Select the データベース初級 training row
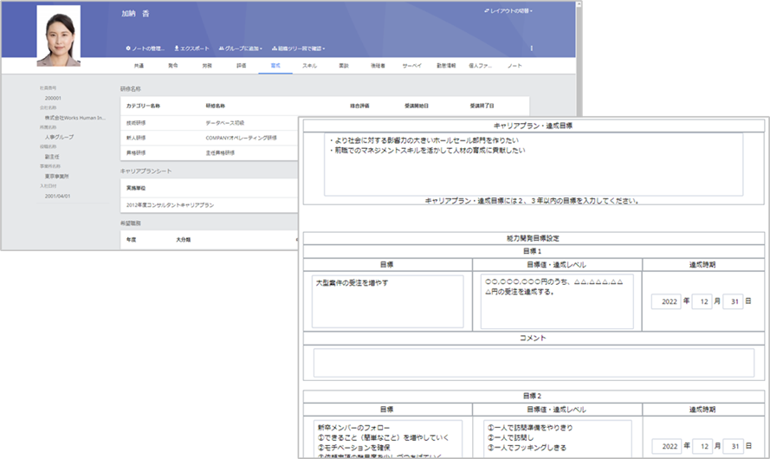 click(x=225, y=123)
